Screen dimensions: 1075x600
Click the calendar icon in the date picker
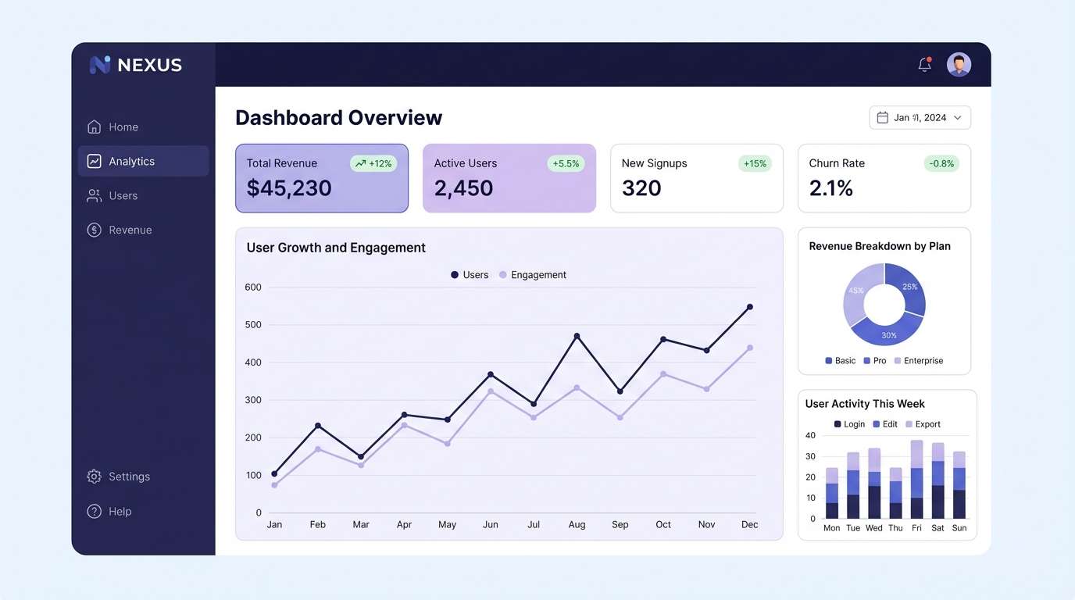coord(881,117)
